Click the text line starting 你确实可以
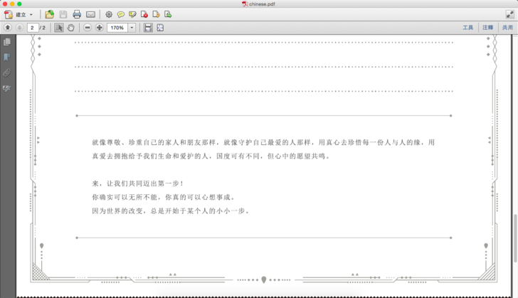The image size is (518, 298). click(x=164, y=197)
